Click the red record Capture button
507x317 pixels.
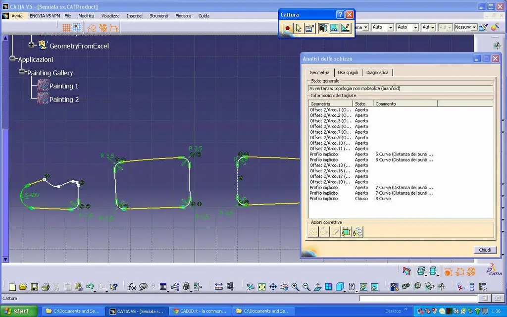287,28
